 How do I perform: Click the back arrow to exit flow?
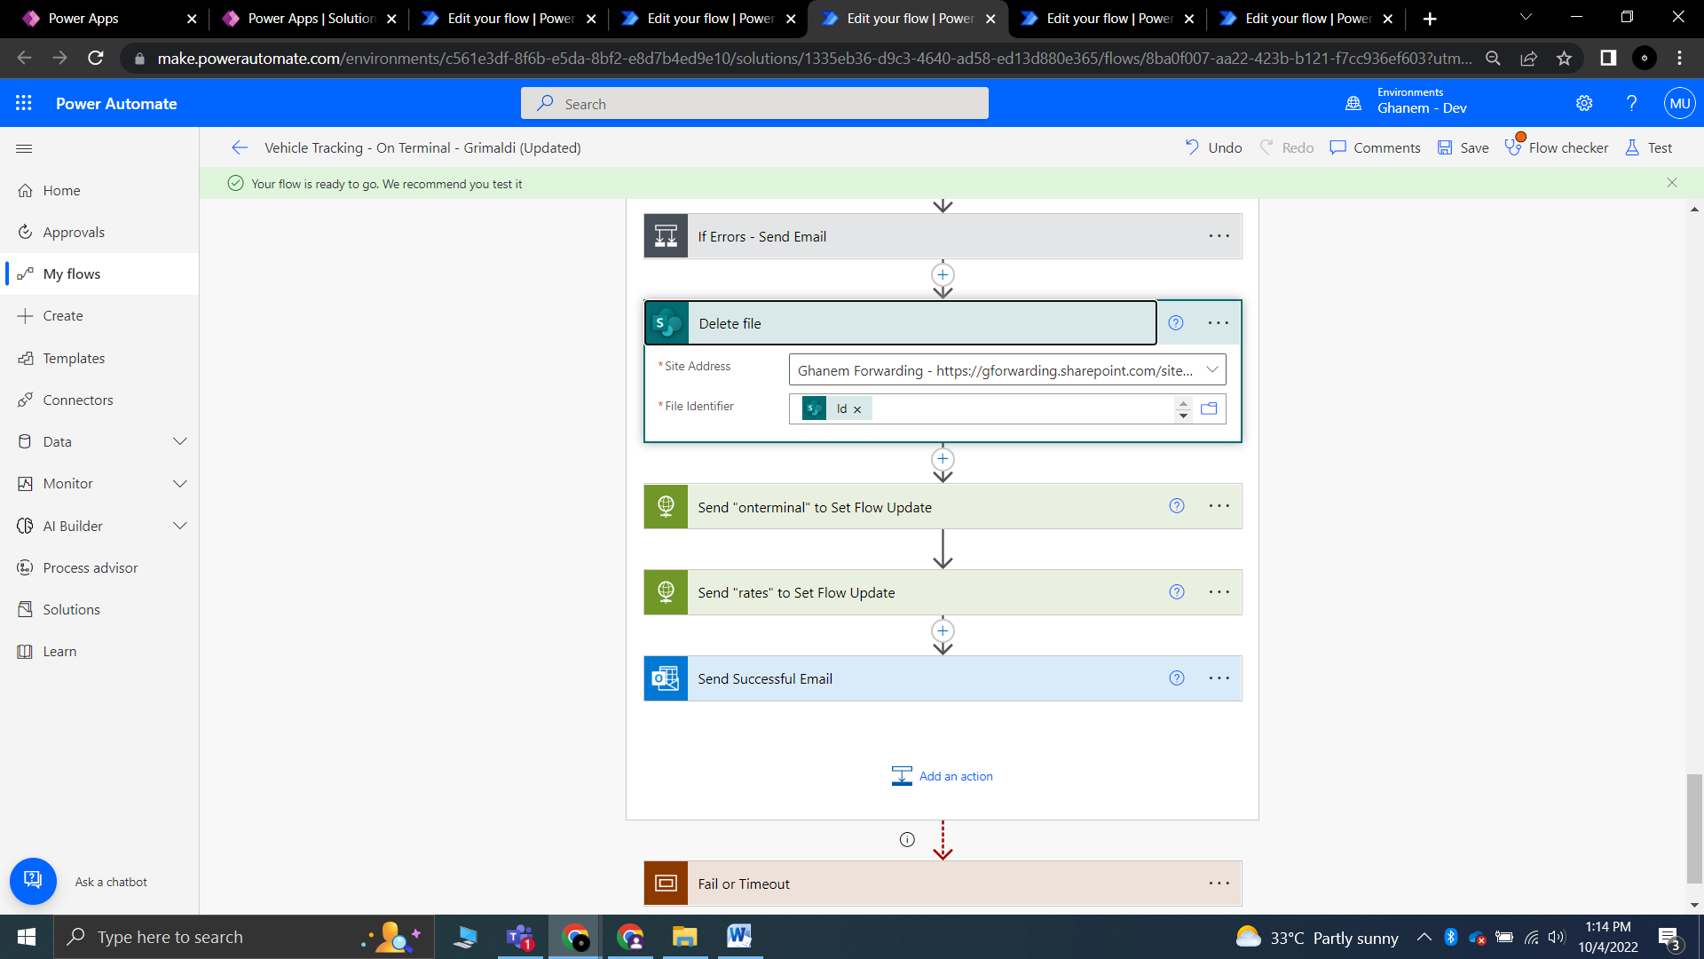pyautogui.click(x=238, y=147)
